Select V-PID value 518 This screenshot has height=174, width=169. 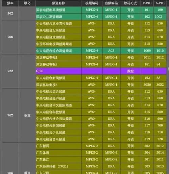pyautogui.click(x=147, y=132)
